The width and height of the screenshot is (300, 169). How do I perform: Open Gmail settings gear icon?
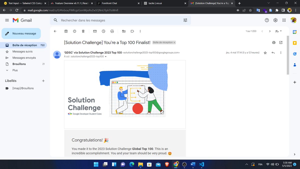click(275, 20)
